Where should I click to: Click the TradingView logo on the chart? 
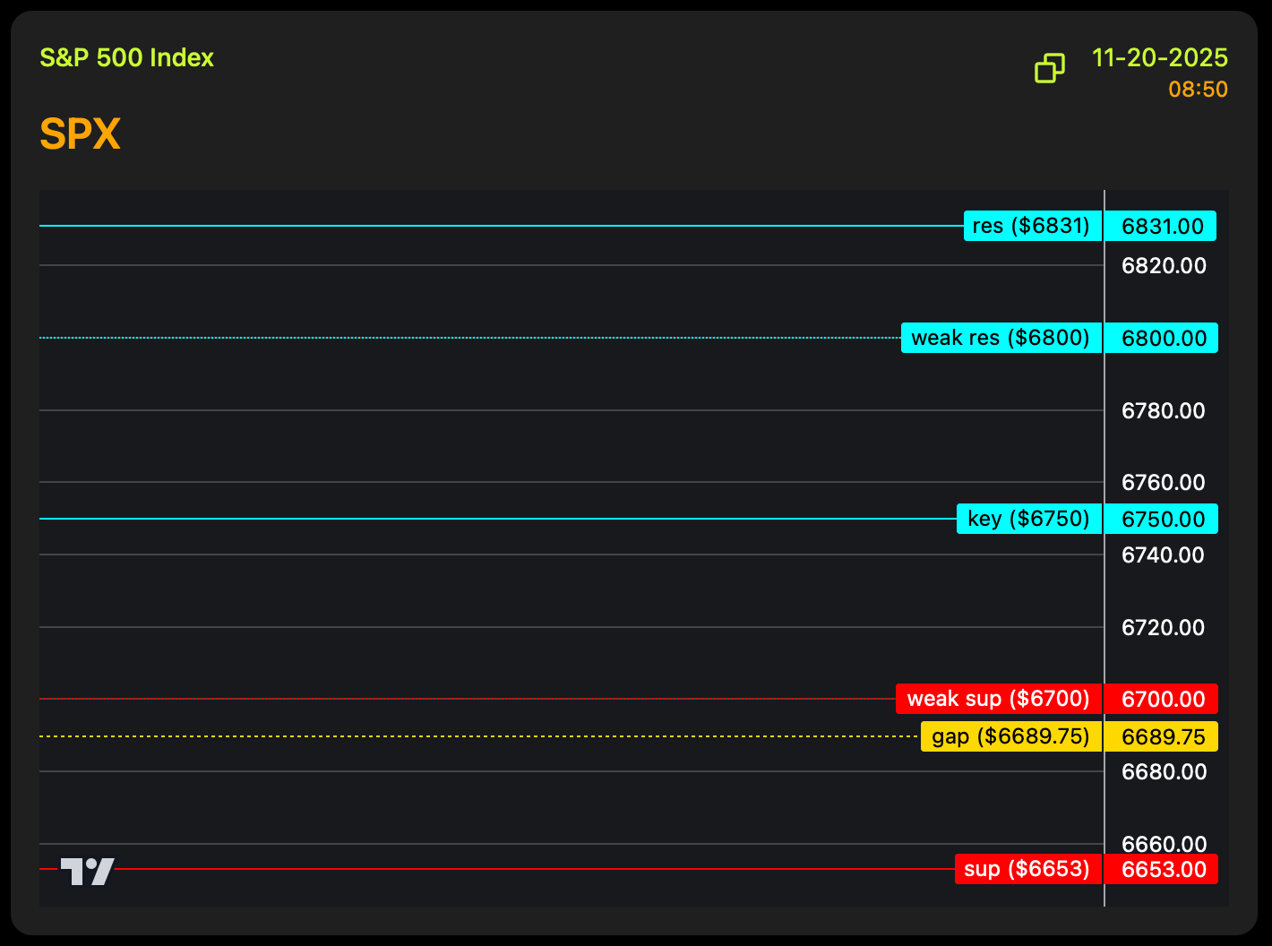coord(87,871)
